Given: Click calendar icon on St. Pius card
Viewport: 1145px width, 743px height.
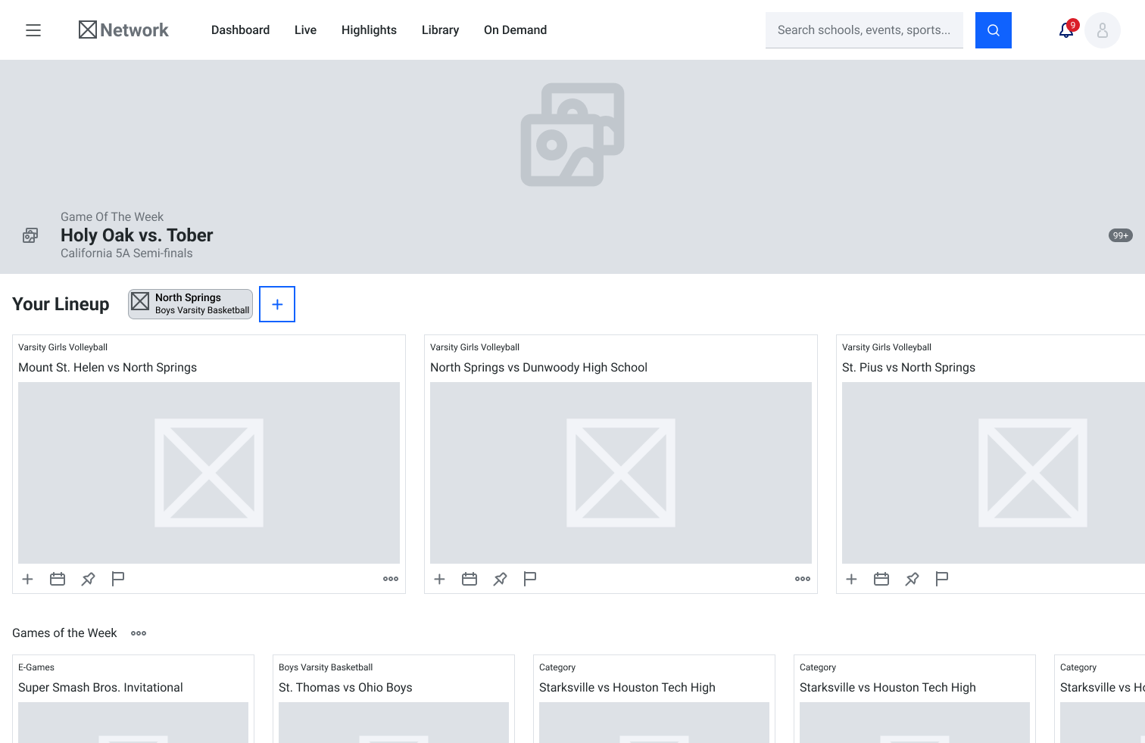Looking at the screenshot, I should (881, 579).
